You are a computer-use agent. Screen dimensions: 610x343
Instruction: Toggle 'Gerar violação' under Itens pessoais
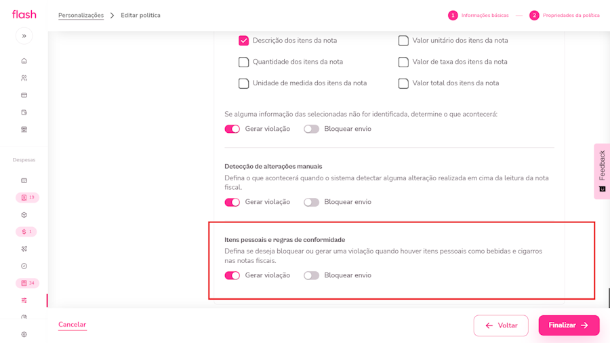click(x=232, y=276)
